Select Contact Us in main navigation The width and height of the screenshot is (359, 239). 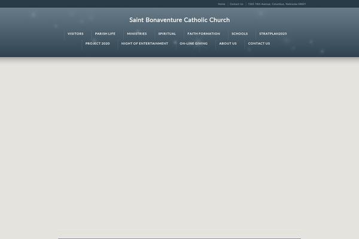tap(259, 44)
